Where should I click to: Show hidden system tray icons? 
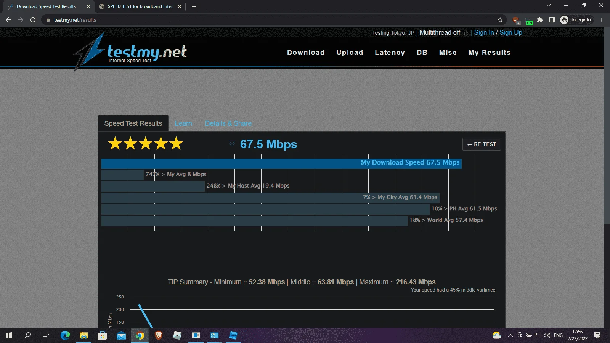(x=510, y=335)
